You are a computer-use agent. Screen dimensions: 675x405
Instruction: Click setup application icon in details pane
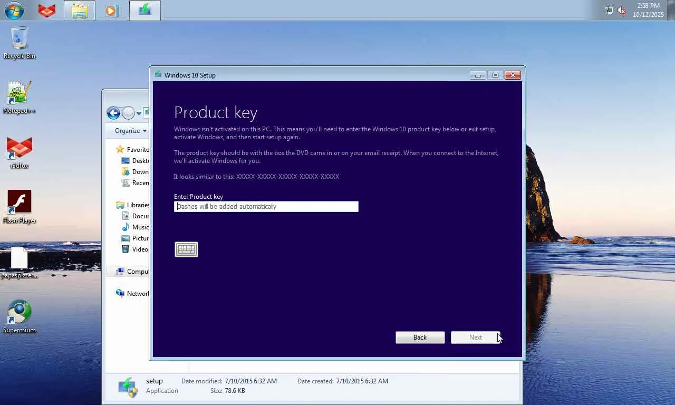pyautogui.click(x=127, y=387)
